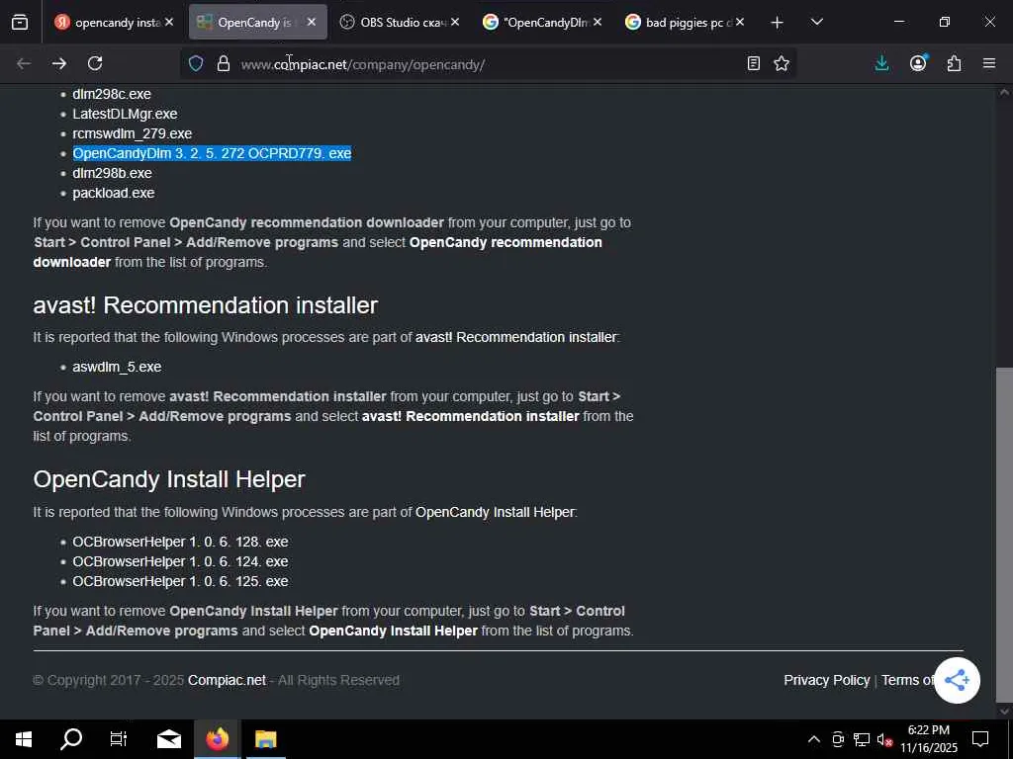Click the 'dlm298b.exe' list item
This screenshot has height=759, width=1013.
(x=112, y=173)
